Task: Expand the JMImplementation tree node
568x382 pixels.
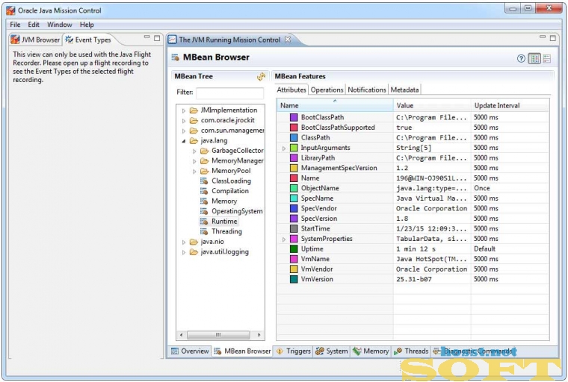Action: click(184, 110)
